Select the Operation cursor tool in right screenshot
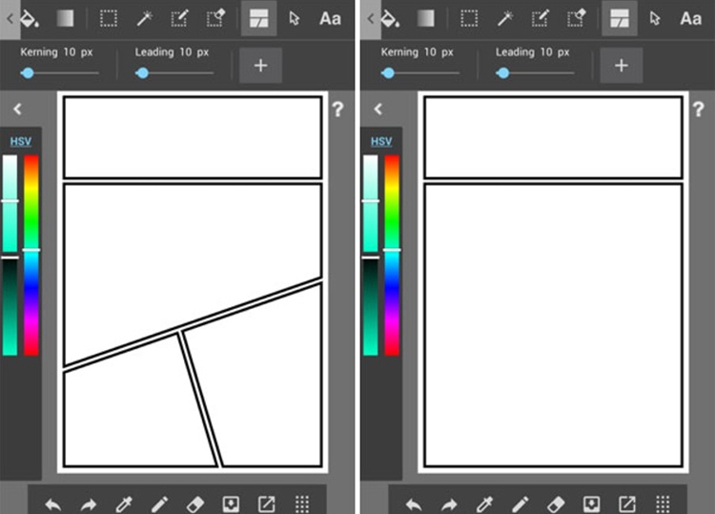Viewport: 715px width, 514px height. (655, 19)
